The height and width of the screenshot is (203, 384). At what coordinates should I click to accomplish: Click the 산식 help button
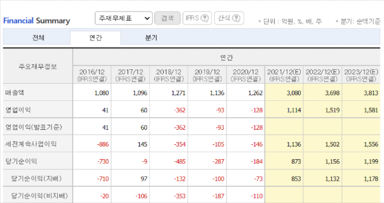229,18
